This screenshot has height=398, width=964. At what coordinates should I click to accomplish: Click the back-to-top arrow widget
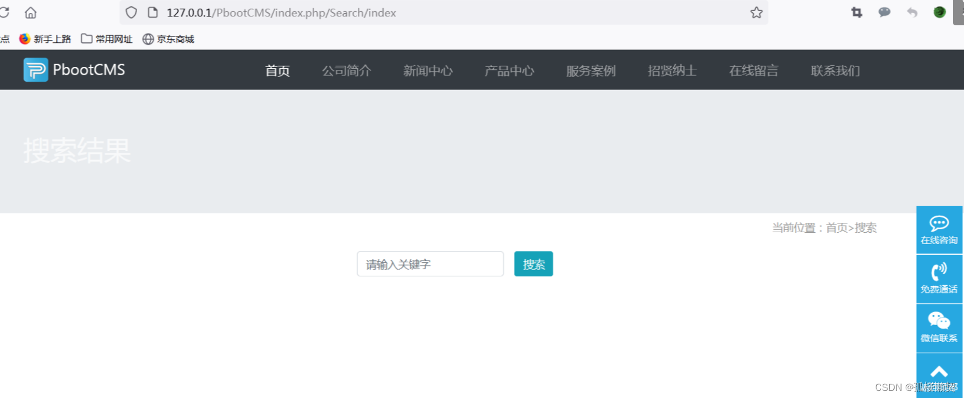tap(939, 376)
